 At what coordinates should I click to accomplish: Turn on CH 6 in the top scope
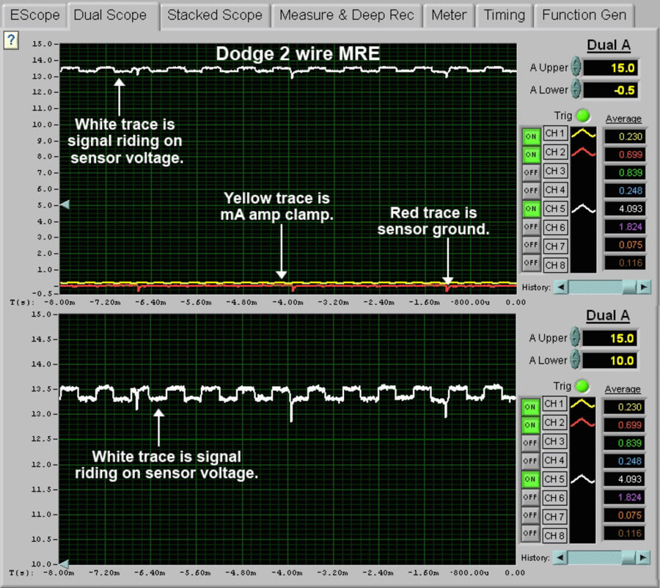point(531,227)
